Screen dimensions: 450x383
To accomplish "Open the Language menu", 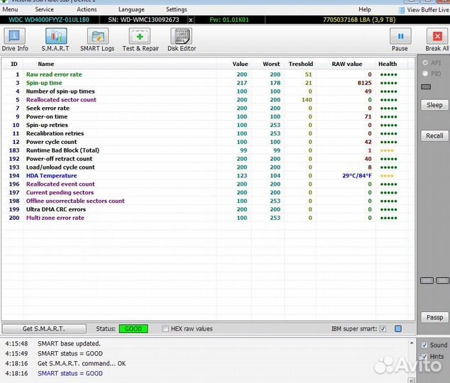I will click(x=131, y=10).
